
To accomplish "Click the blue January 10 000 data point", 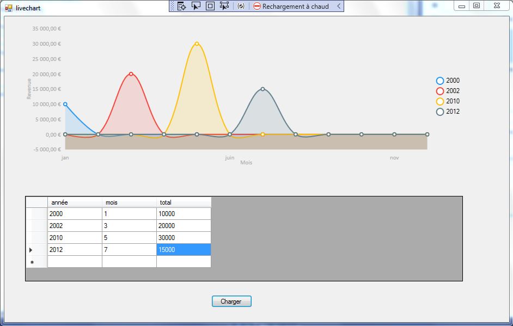I will pos(65,104).
